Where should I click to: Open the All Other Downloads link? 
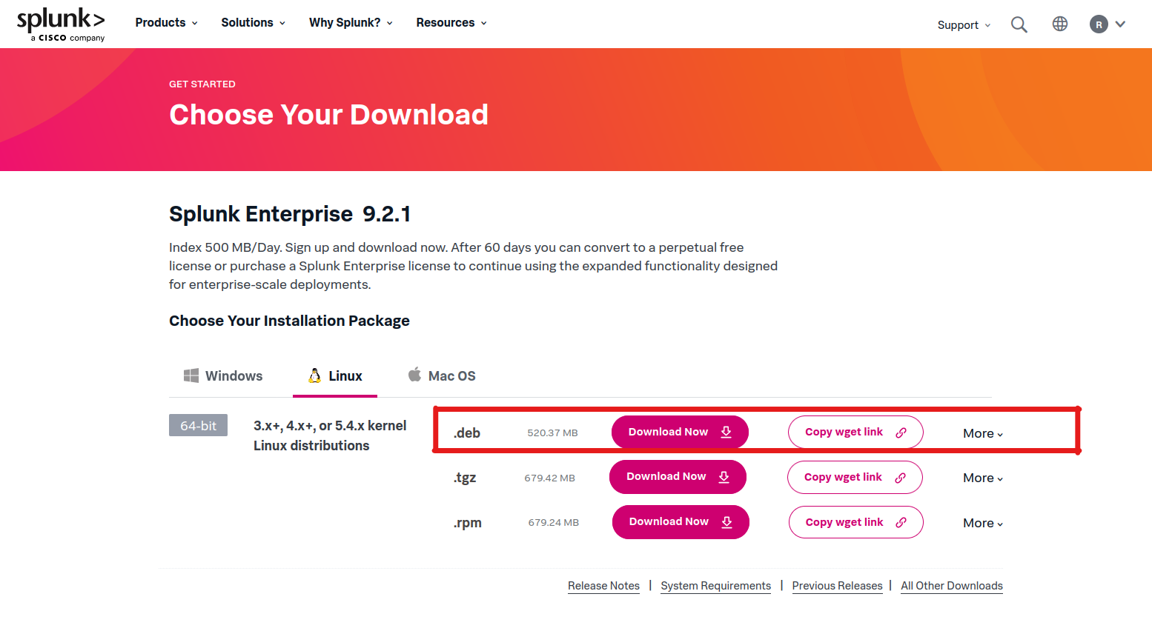(x=952, y=586)
